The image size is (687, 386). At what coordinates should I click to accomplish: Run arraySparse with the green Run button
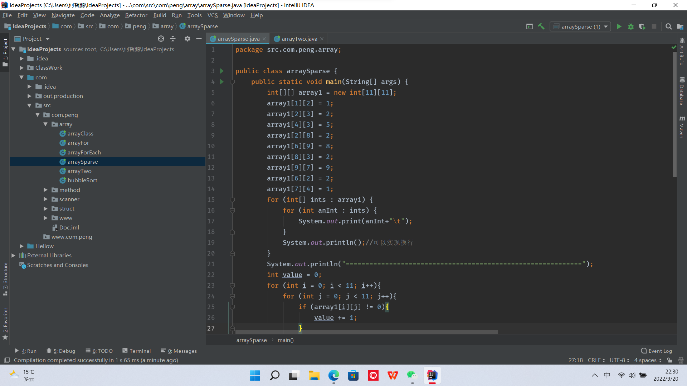[x=619, y=26]
